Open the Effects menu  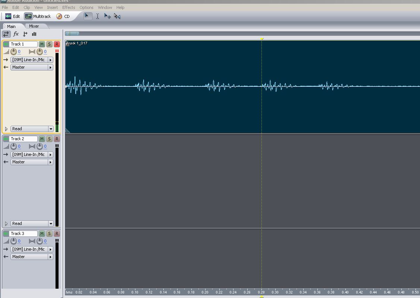point(69,7)
